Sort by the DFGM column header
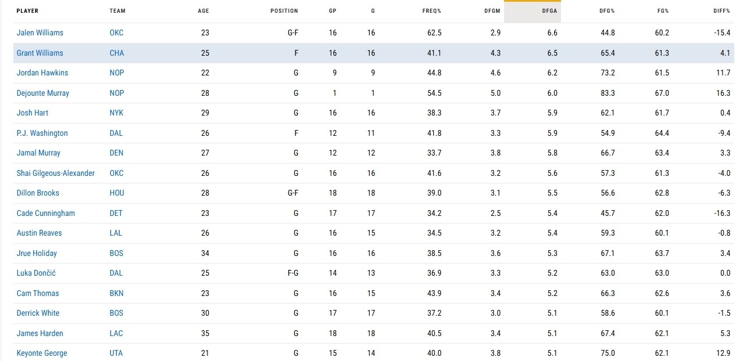Image resolution: width=743 pixels, height=361 pixels. [x=492, y=11]
